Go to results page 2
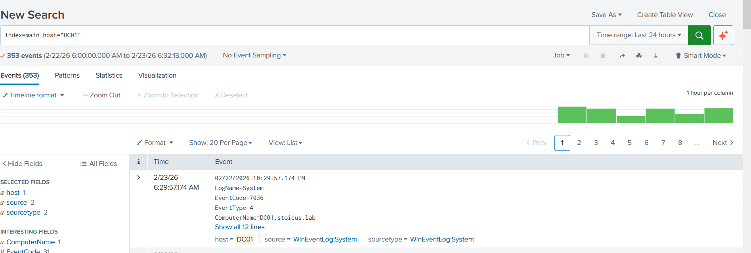The width and height of the screenshot is (751, 253). click(x=579, y=143)
